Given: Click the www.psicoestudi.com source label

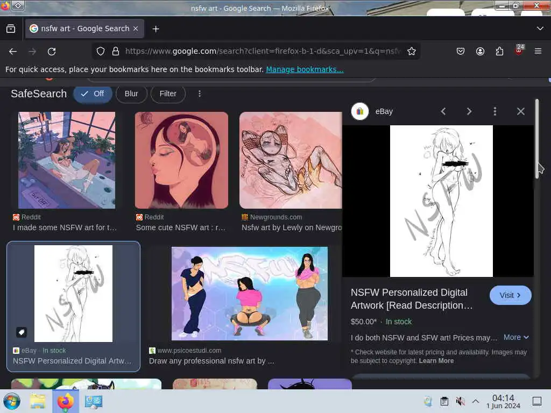Looking at the screenshot, I should [189, 350].
